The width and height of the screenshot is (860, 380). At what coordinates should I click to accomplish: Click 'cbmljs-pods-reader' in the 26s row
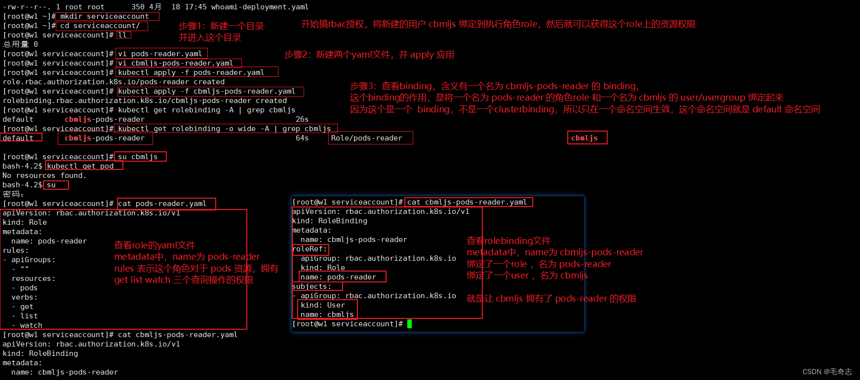pyautogui.click(x=104, y=119)
